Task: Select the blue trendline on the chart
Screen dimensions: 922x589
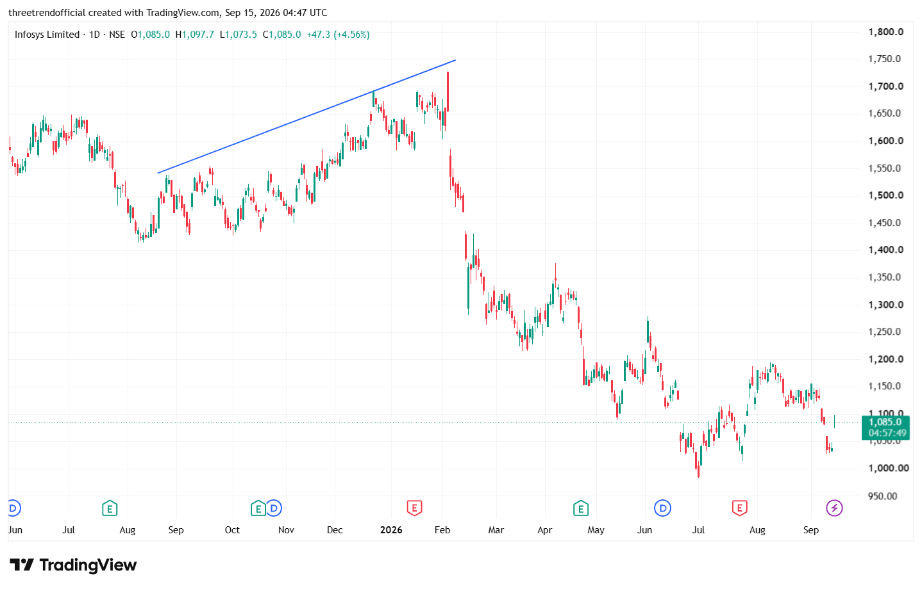Action: tap(306, 117)
